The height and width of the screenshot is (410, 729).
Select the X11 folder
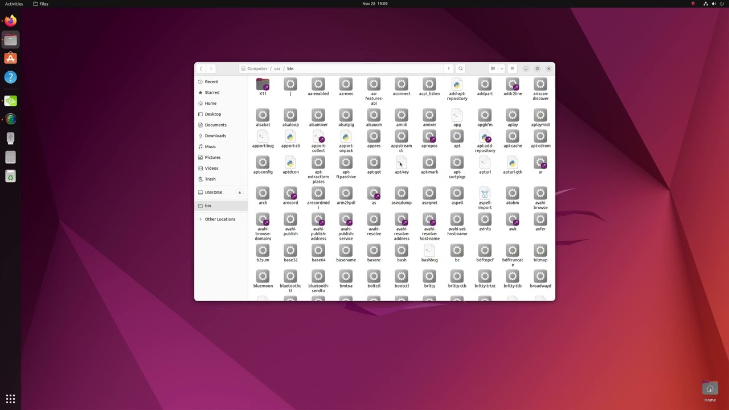(263, 87)
